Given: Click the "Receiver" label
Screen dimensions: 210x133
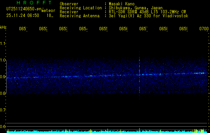Looking at the screenshot, I should pos(69,12).
